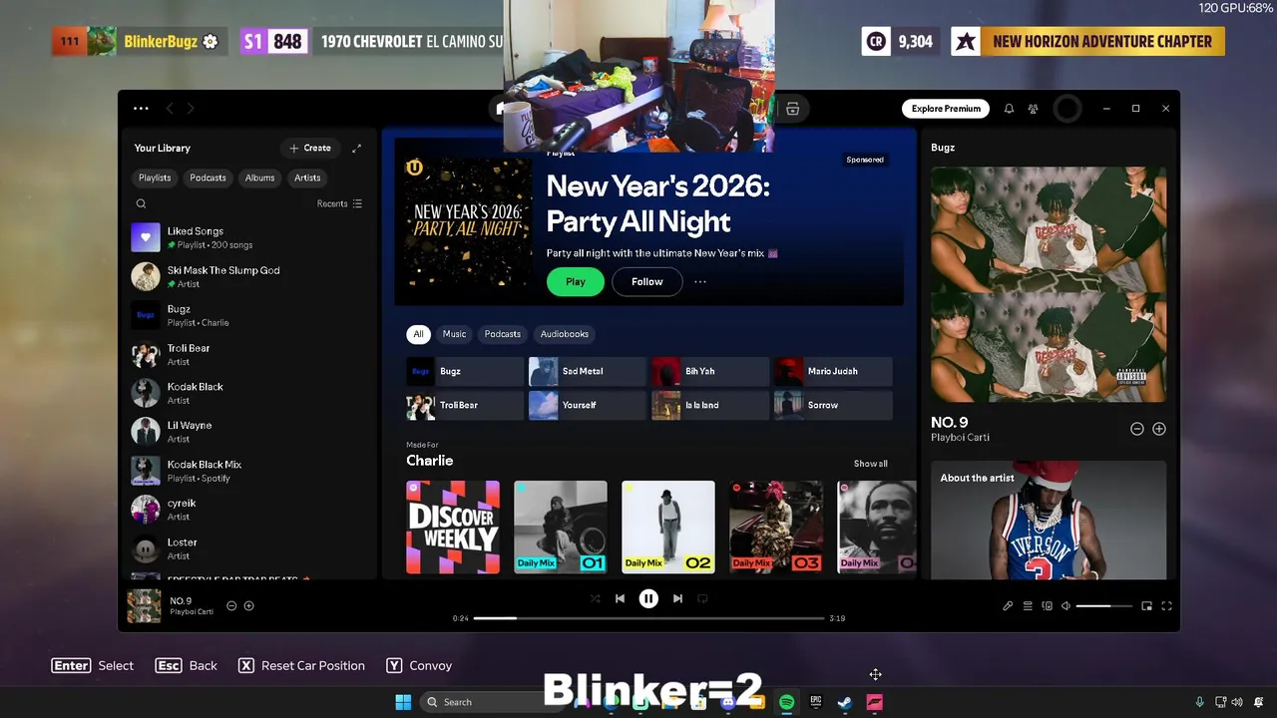
Task: Open the notifications bell
Action: [x=1009, y=109]
